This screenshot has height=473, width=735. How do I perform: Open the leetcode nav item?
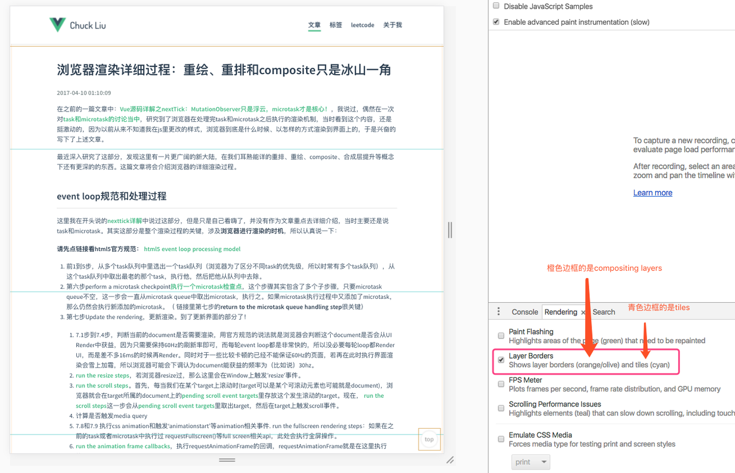click(x=363, y=25)
